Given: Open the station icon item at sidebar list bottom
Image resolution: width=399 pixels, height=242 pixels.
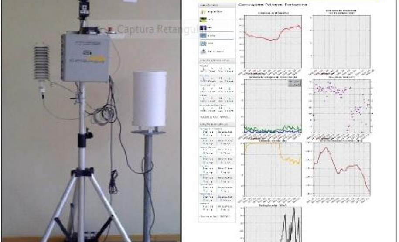Looking at the screenshot, I should (x=204, y=51).
